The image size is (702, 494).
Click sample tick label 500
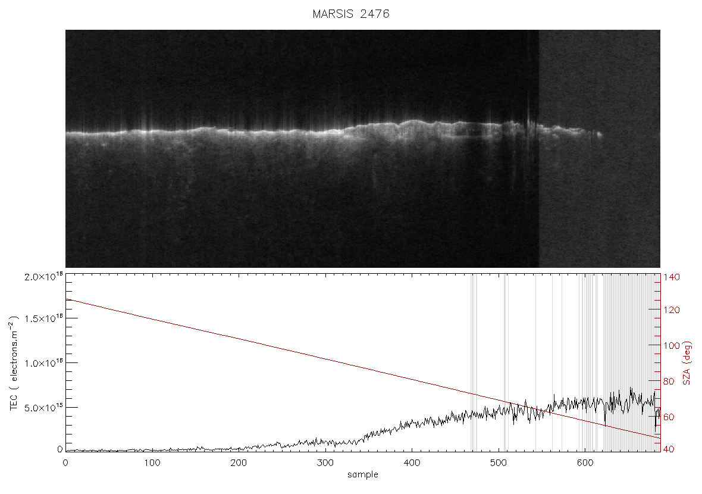pyautogui.click(x=499, y=463)
